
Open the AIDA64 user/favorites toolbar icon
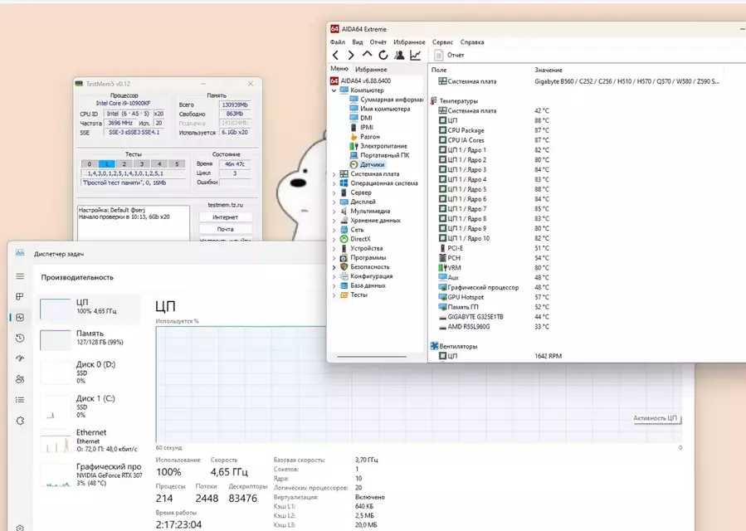pyautogui.click(x=399, y=56)
